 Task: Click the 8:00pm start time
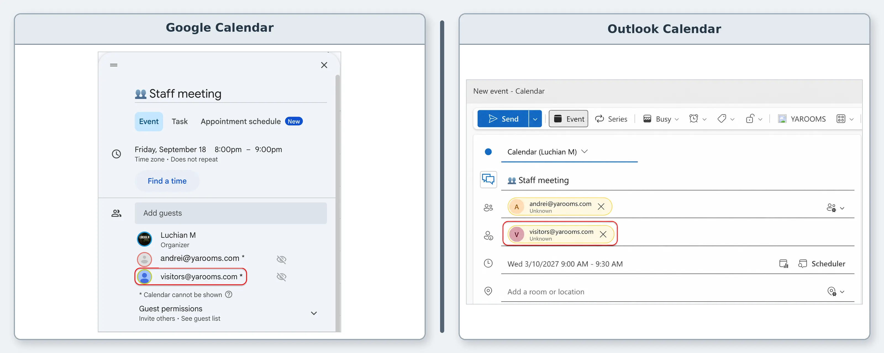[228, 149]
